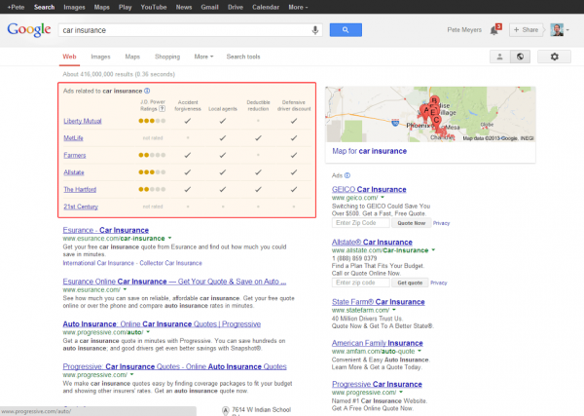Open the More dropdown under search box
This screenshot has height=416, width=584.
(203, 57)
